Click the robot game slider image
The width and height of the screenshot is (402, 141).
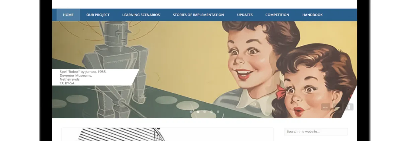(x=204, y=69)
